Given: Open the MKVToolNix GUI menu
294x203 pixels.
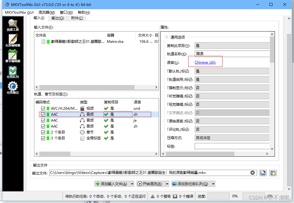Looking at the screenshot, I should (x=19, y=12).
